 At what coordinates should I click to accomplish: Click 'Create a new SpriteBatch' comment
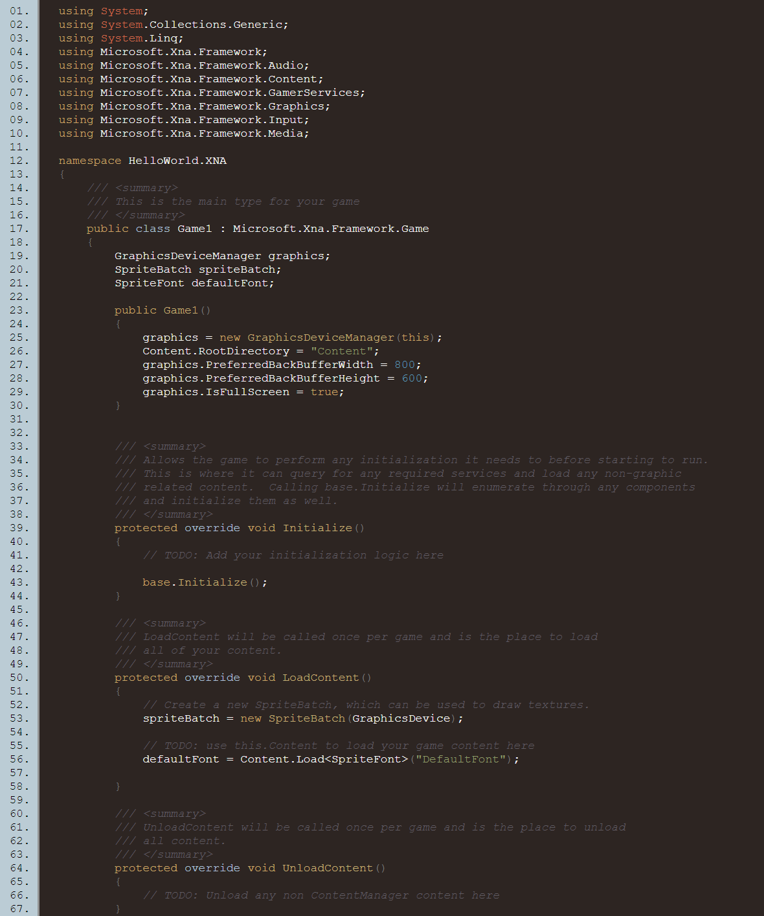[x=366, y=705]
